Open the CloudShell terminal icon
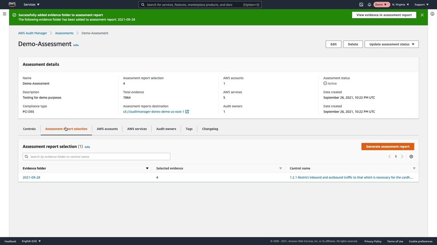Image resolution: width=437 pixels, height=245 pixels. tap(361, 5)
